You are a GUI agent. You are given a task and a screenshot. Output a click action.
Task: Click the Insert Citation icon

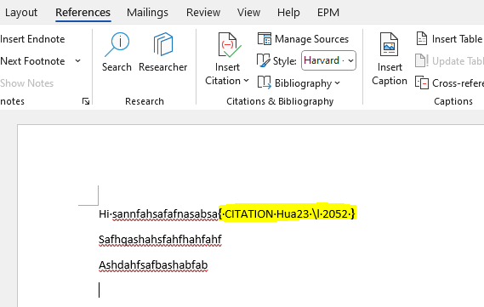pyautogui.click(x=230, y=45)
